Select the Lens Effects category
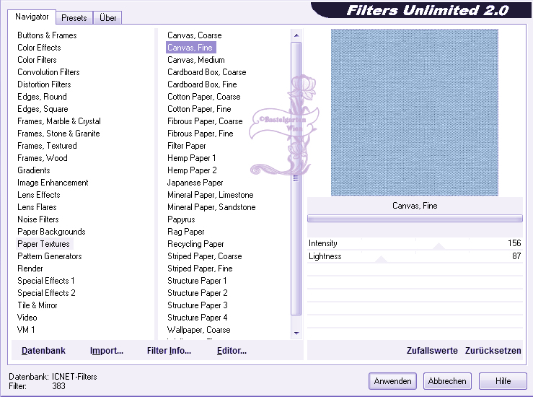 (39, 195)
